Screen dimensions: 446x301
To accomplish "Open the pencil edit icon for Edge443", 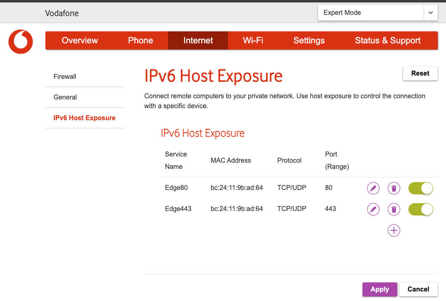I will click(x=373, y=209).
